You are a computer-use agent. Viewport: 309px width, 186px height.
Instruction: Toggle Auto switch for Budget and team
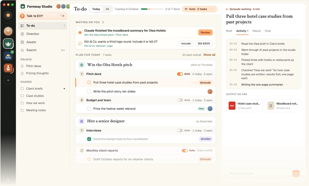180,100
